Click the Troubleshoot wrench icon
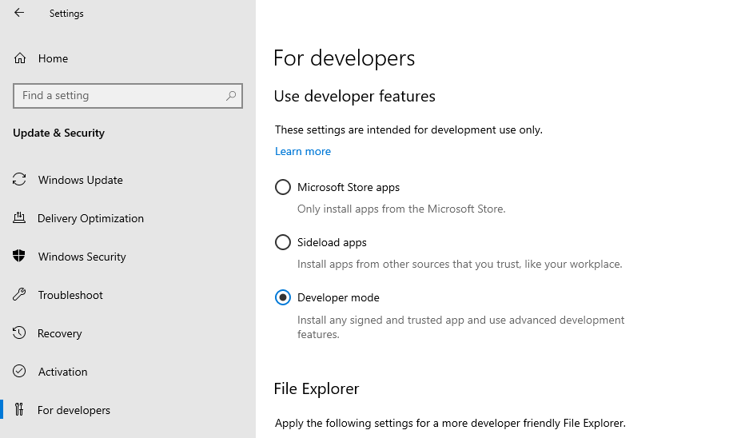The height and width of the screenshot is (438, 745). [x=19, y=295]
